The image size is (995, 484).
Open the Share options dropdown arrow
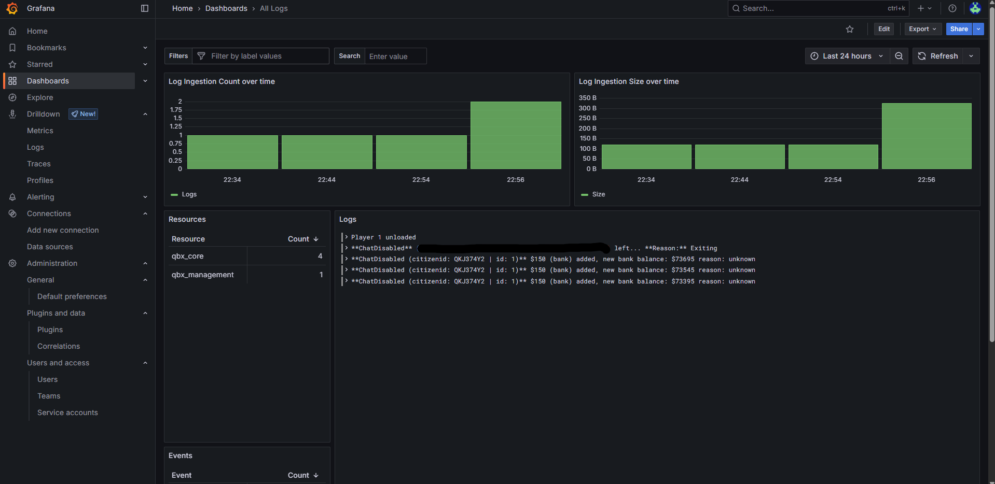(x=978, y=29)
